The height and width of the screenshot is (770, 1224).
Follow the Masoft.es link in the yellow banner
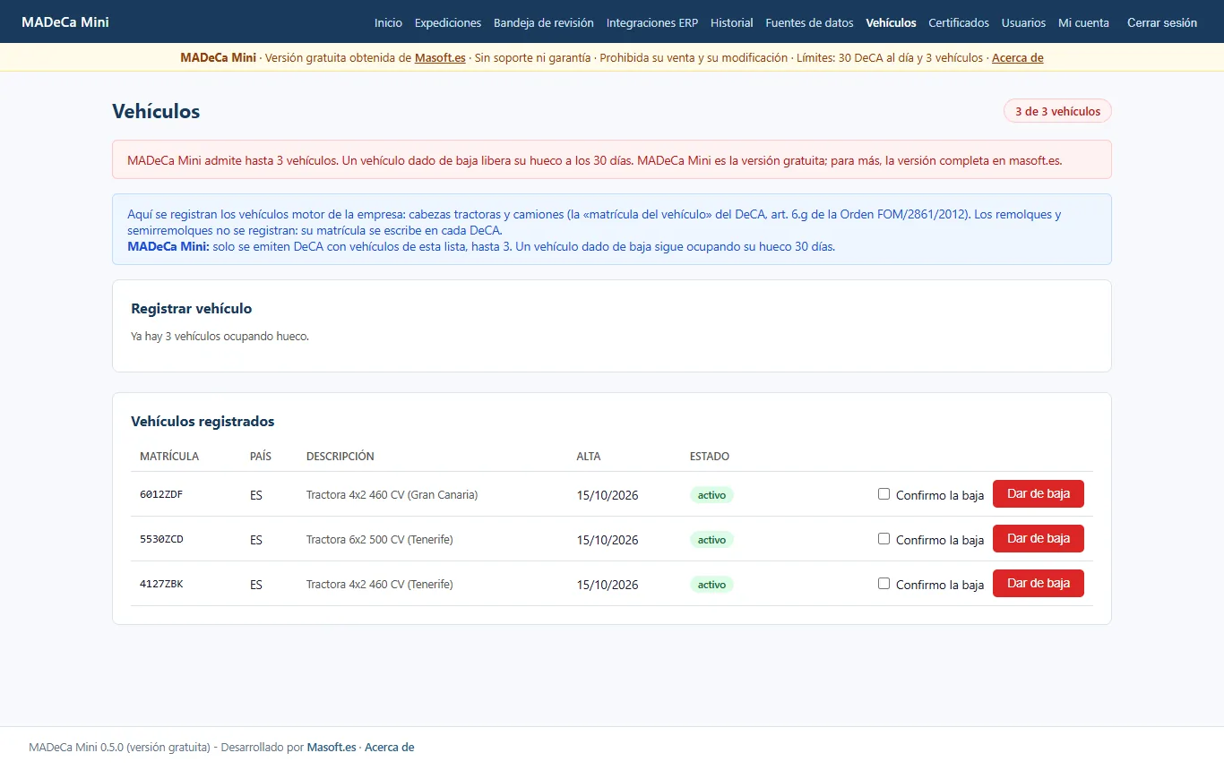click(x=440, y=58)
